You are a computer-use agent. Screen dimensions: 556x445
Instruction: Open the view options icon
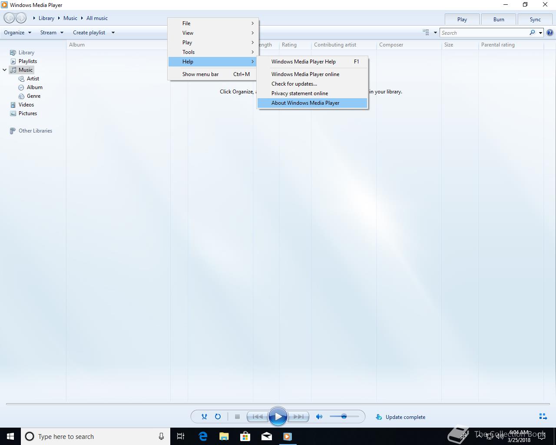point(426,33)
